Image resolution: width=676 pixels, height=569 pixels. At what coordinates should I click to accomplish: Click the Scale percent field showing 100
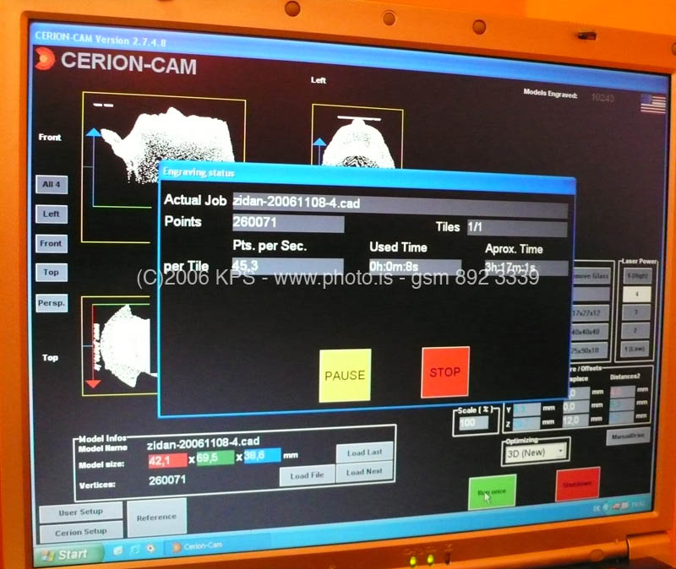tap(473, 423)
